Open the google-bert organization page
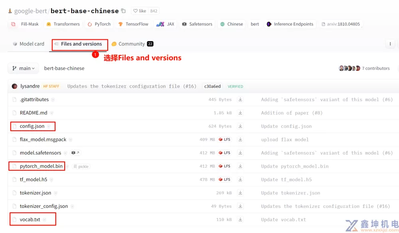 [31, 11]
